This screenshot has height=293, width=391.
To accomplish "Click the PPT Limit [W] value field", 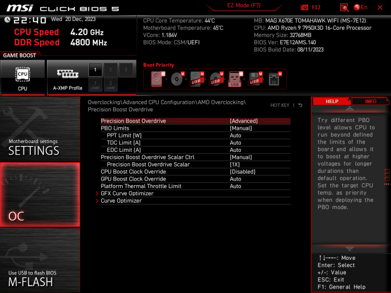I will coord(235,135).
